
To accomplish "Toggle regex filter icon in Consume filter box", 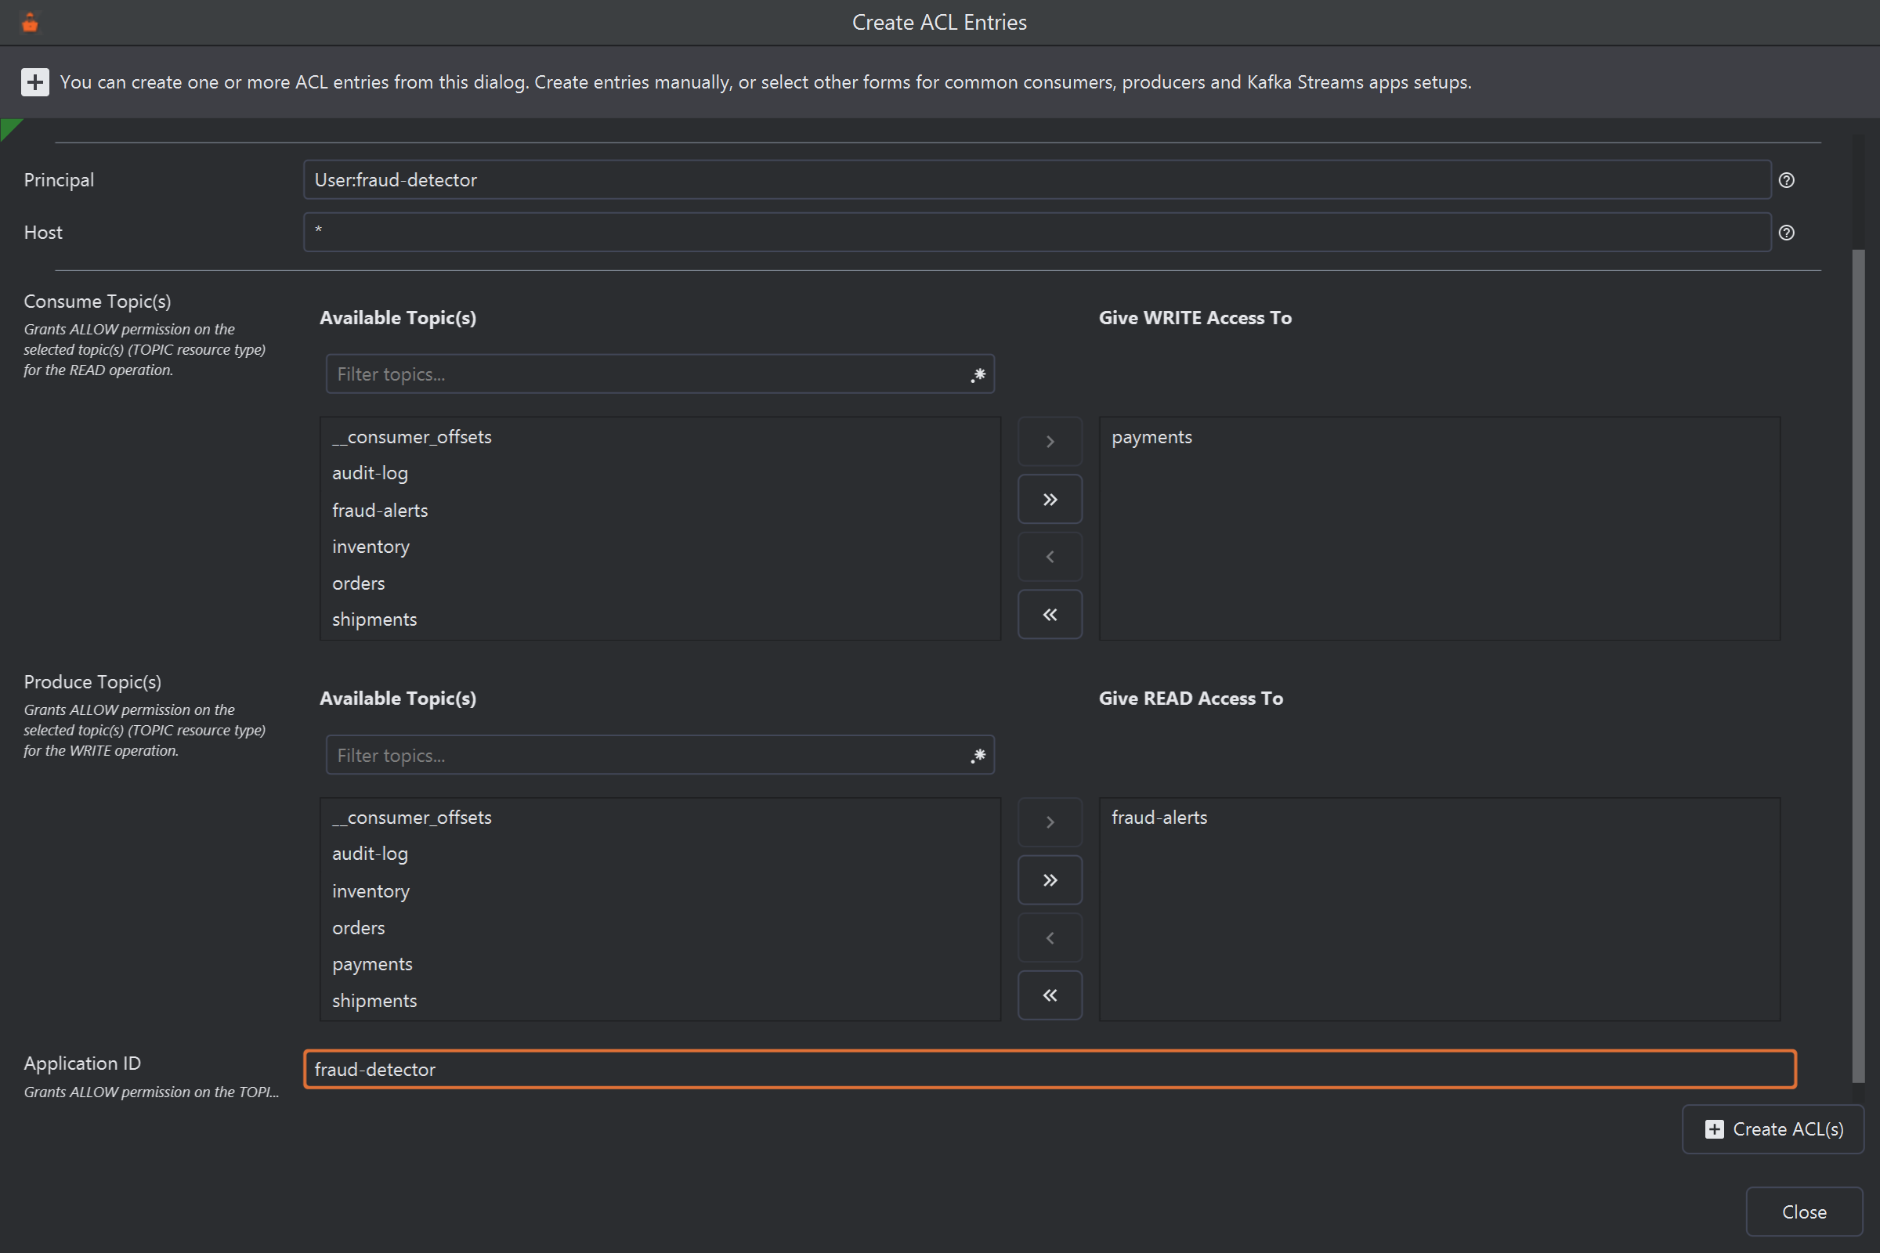I will pyautogui.click(x=978, y=375).
